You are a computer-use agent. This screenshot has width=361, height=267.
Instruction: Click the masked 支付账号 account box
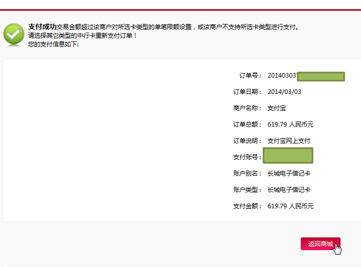[x=288, y=156]
